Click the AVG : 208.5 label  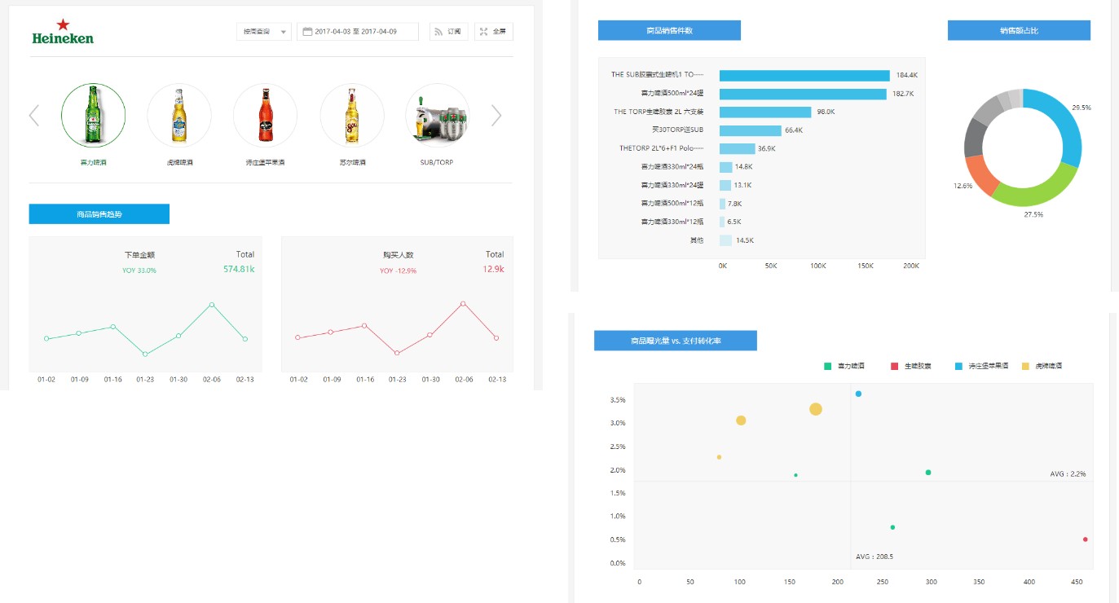pos(874,557)
